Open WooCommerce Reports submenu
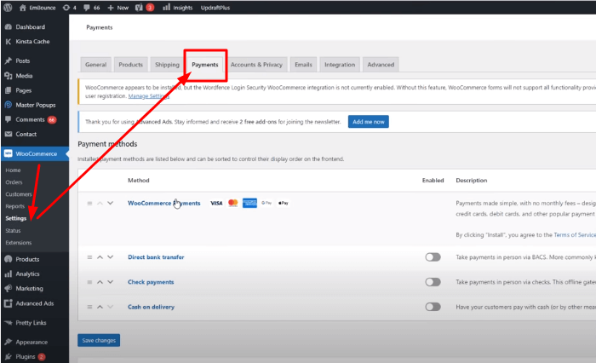Viewport: 596px width, 363px height. 14,206
